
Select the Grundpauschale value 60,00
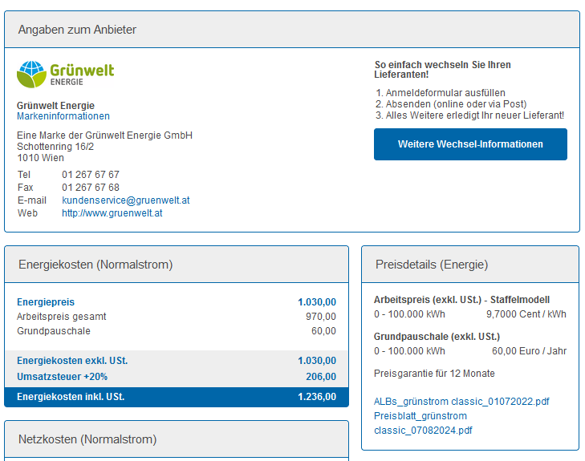click(323, 331)
